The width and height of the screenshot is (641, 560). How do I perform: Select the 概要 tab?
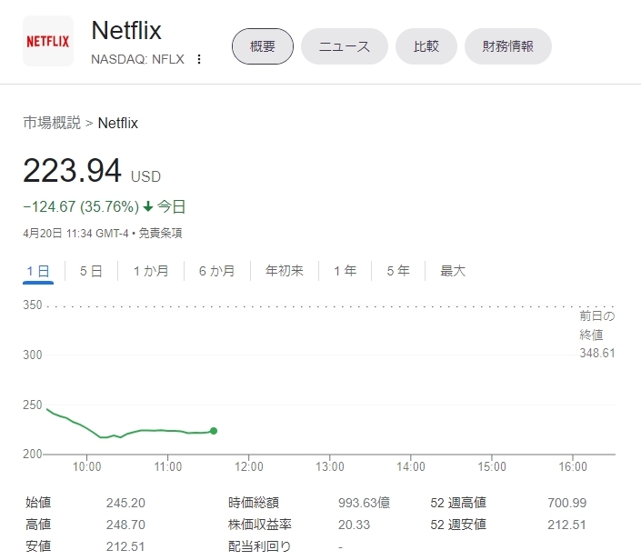[263, 46]
